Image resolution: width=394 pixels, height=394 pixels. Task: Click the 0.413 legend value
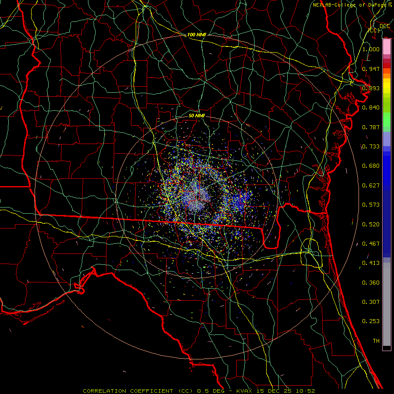click(371, 263)
